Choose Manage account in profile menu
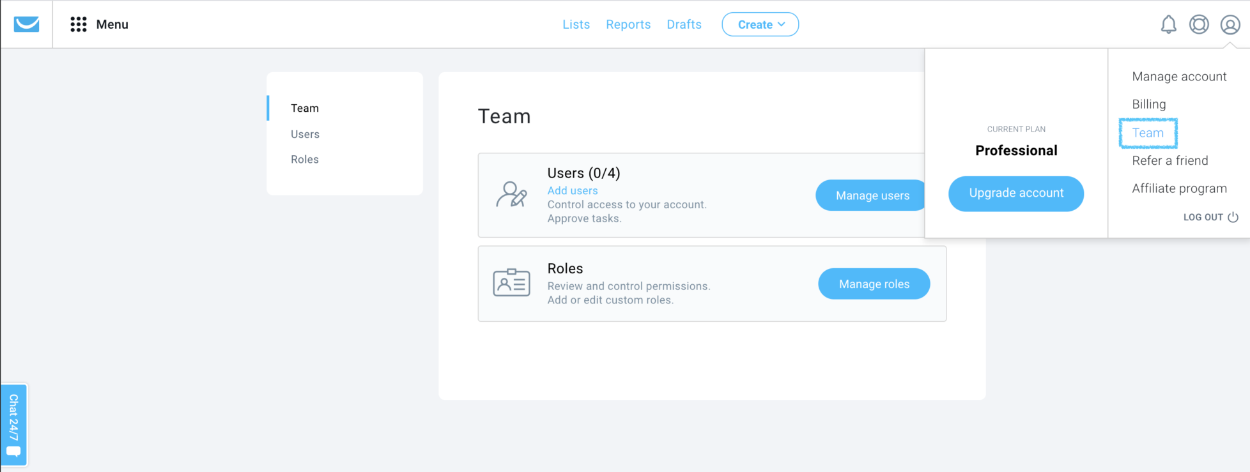The width and height of the screenshot is (1250, 472). tap(1179, 77)
